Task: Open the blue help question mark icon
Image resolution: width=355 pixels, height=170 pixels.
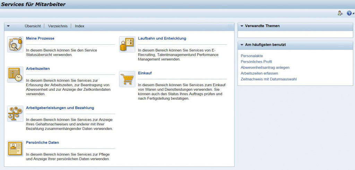Action: tap(349, 13)
